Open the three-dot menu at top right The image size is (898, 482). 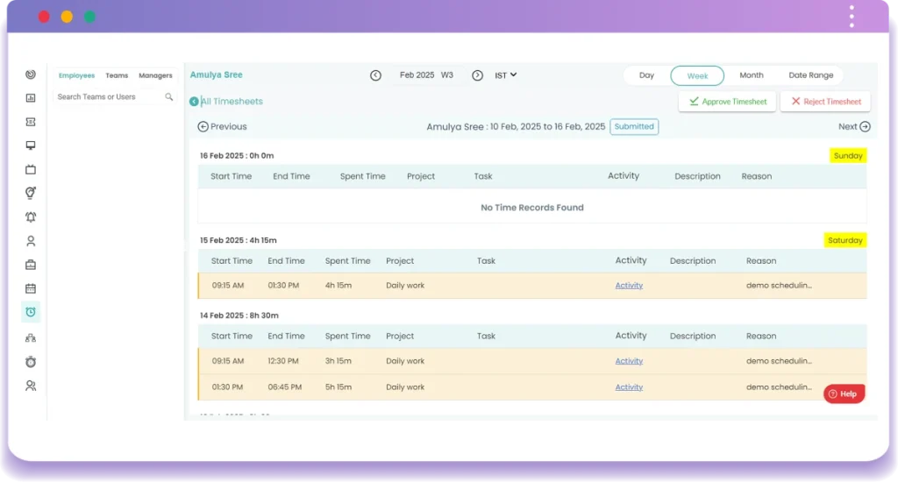click(852, 17)
